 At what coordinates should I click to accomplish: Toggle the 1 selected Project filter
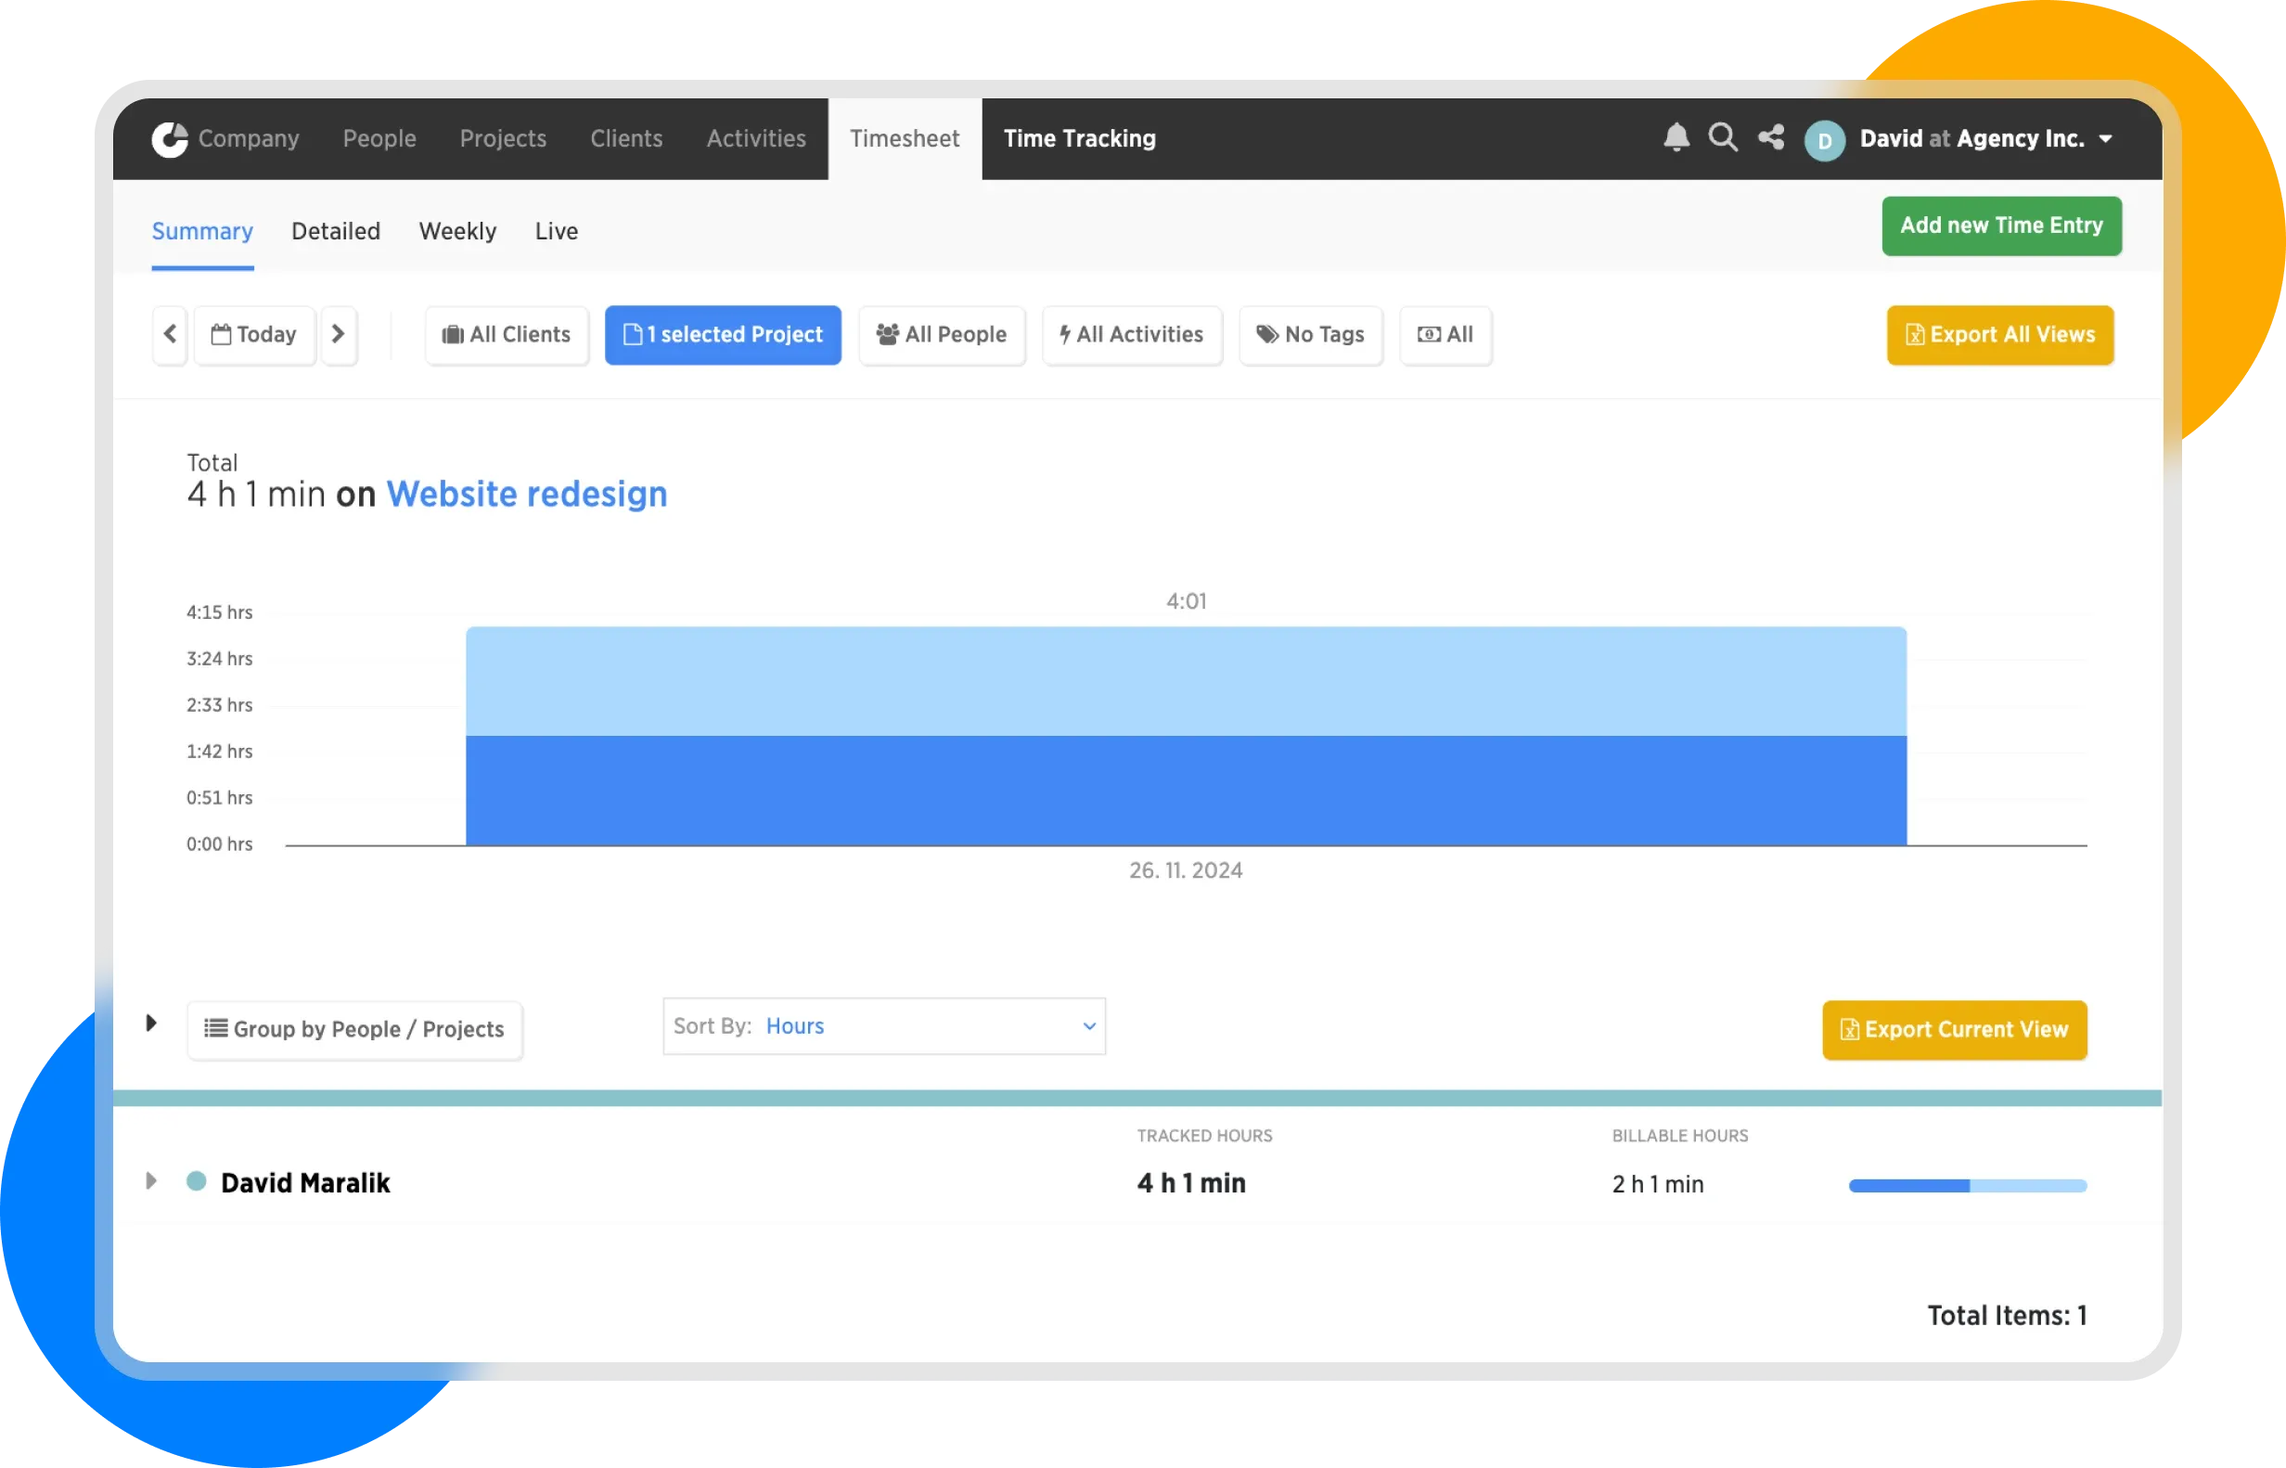tap(723, 335)
